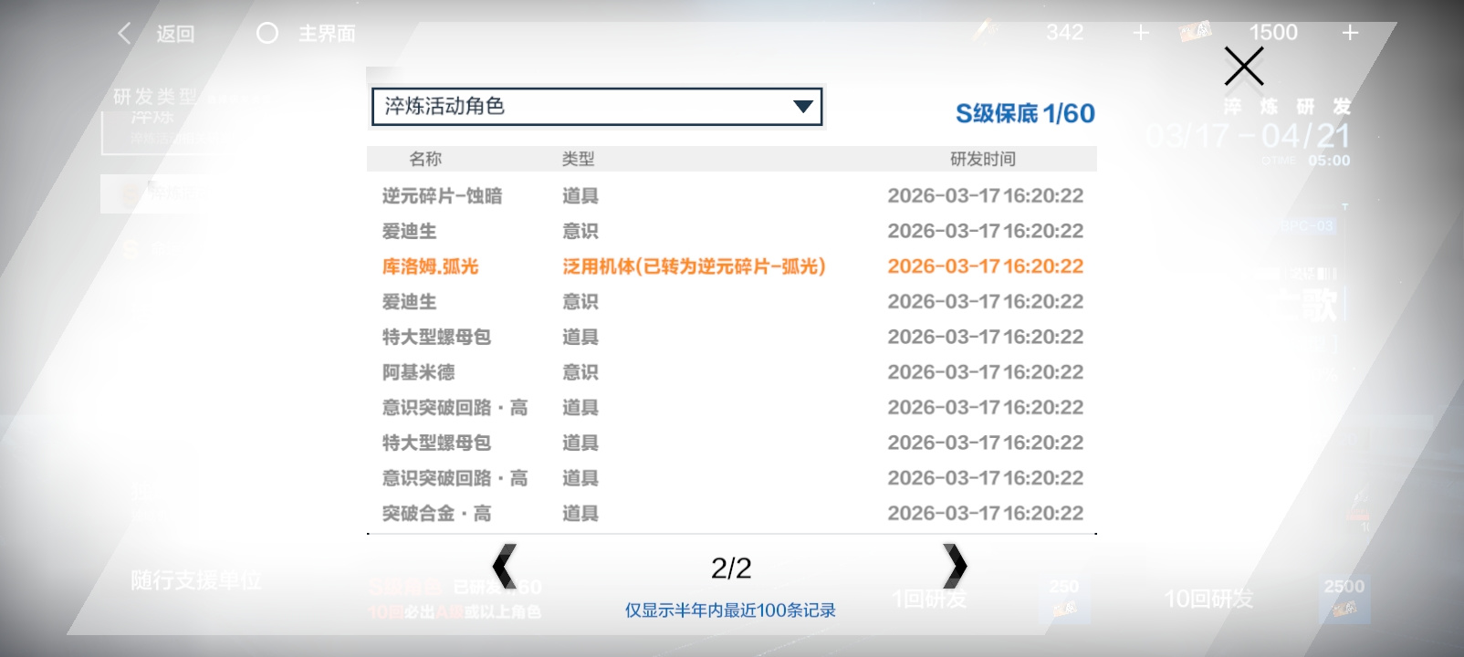The width and height of the screenshot is (1464, 657).
Task: Click the 道具 type in the 突破合金·高 row
Action: click(x=580, y=514)
